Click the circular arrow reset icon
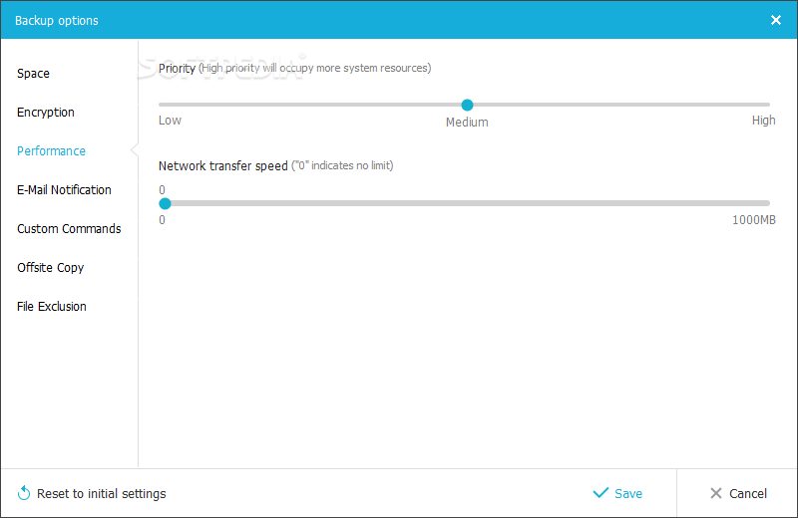This screenshot has width=798, height=518. click(x=24, y=493)
